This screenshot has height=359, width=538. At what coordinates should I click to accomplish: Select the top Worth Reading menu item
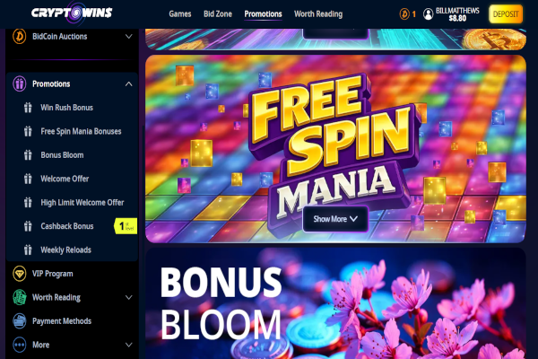(x=318, y=14)
